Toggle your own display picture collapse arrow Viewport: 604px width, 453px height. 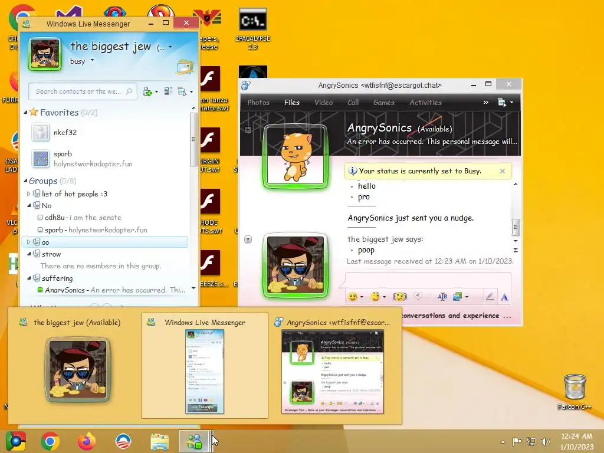click(248, 239)
